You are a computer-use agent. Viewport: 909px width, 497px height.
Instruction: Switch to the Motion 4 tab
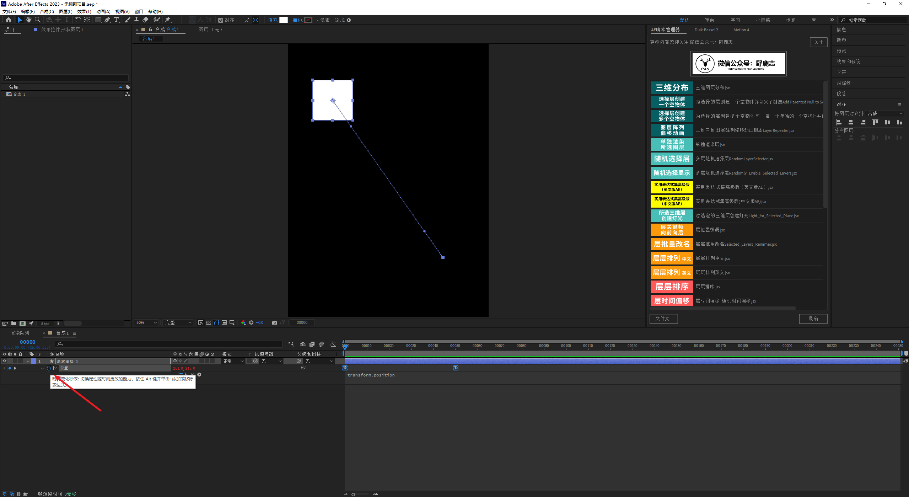pos(741,30)
